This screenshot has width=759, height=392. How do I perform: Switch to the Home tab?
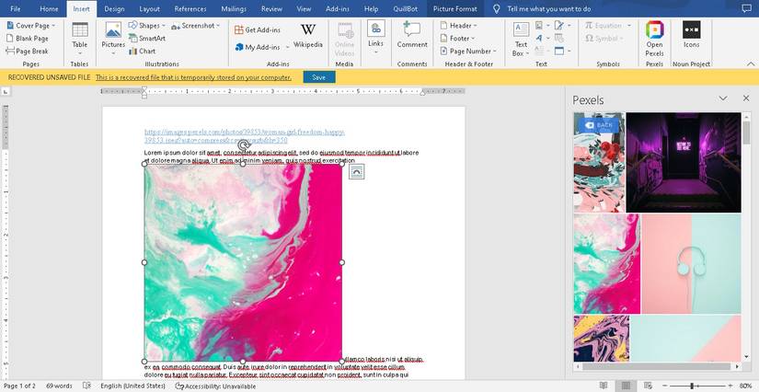coord(49,8)
